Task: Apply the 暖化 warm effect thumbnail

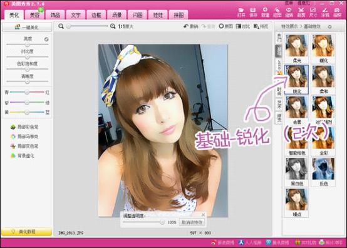Action: click(323, 49)
